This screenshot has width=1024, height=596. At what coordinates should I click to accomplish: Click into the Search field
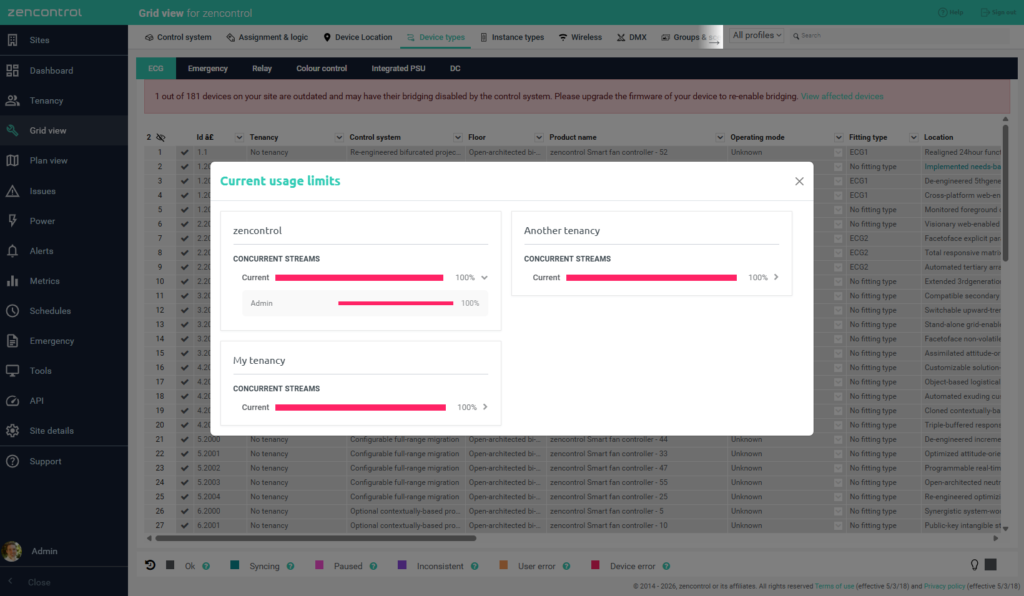pyautogui.click(x=899, y=36)
